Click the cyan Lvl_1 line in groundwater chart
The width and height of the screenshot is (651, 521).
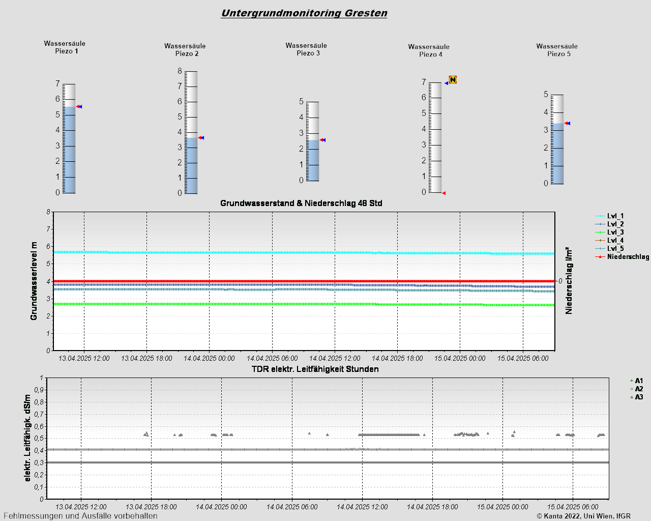[304, 252]
